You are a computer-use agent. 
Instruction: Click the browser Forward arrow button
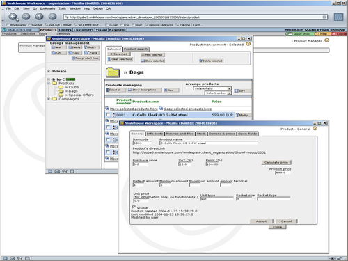[26, 17]
